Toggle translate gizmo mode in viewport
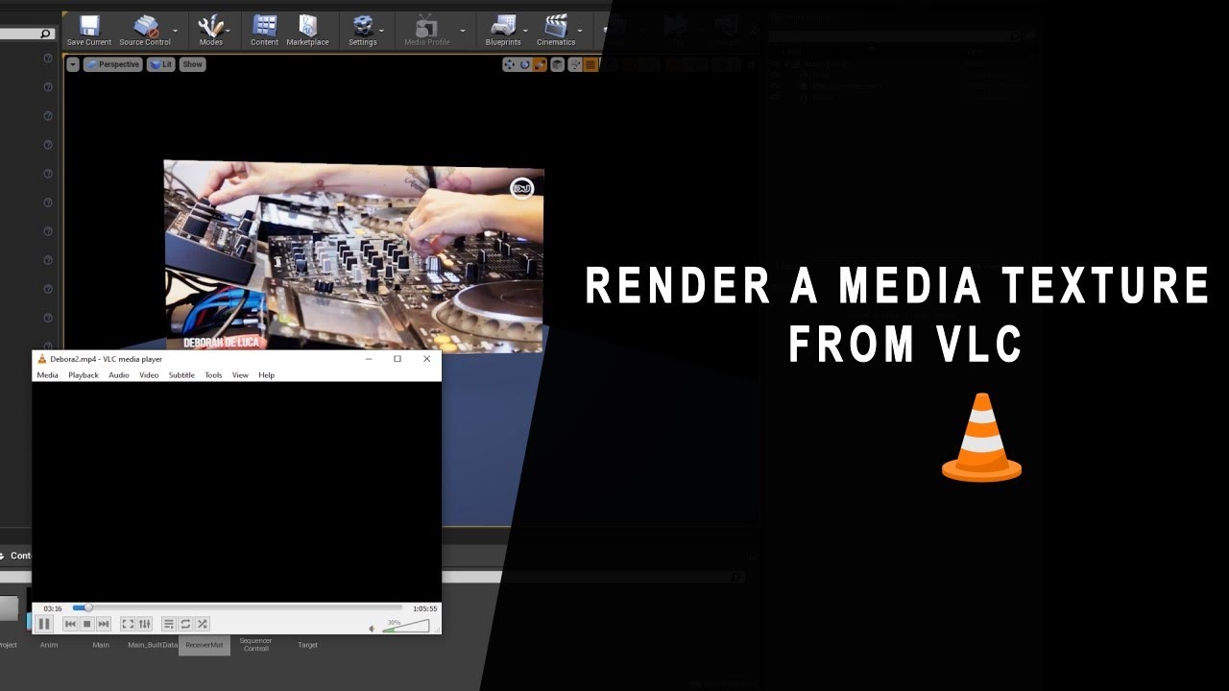The height and width of the screenshot is (691, 1229). (x=510, y=64)
